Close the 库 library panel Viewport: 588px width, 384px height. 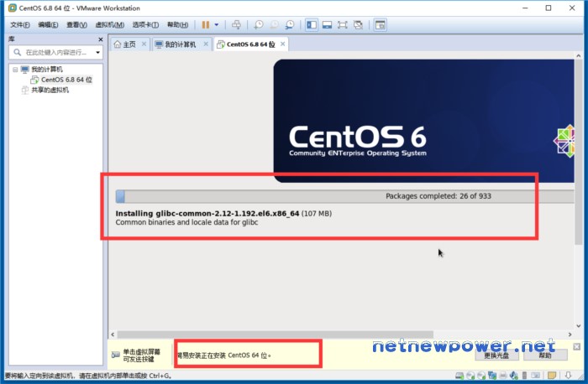(100, 39)
